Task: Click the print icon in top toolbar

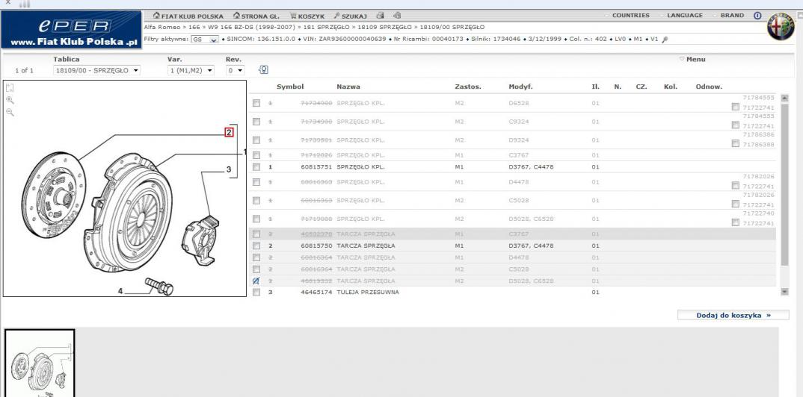Action: click(x=381, y=16)
